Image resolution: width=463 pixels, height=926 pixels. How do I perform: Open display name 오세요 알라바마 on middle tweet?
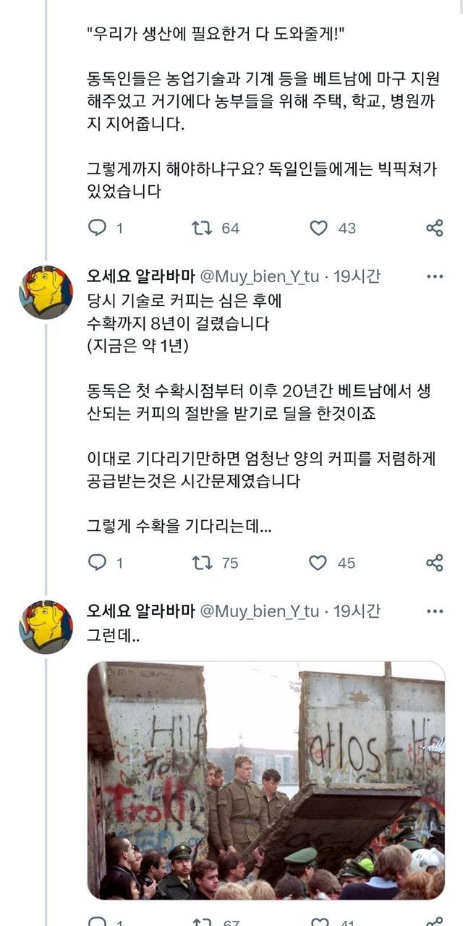click(141, 277)
